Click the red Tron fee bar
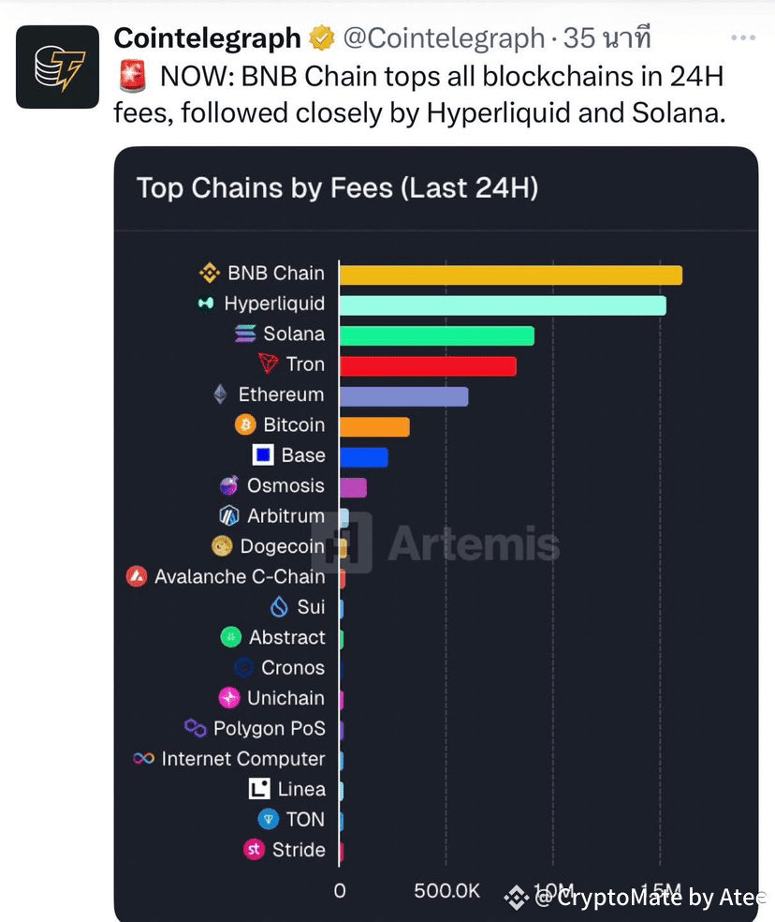Viewport: 775px width, 922px height. coord(427,365)
